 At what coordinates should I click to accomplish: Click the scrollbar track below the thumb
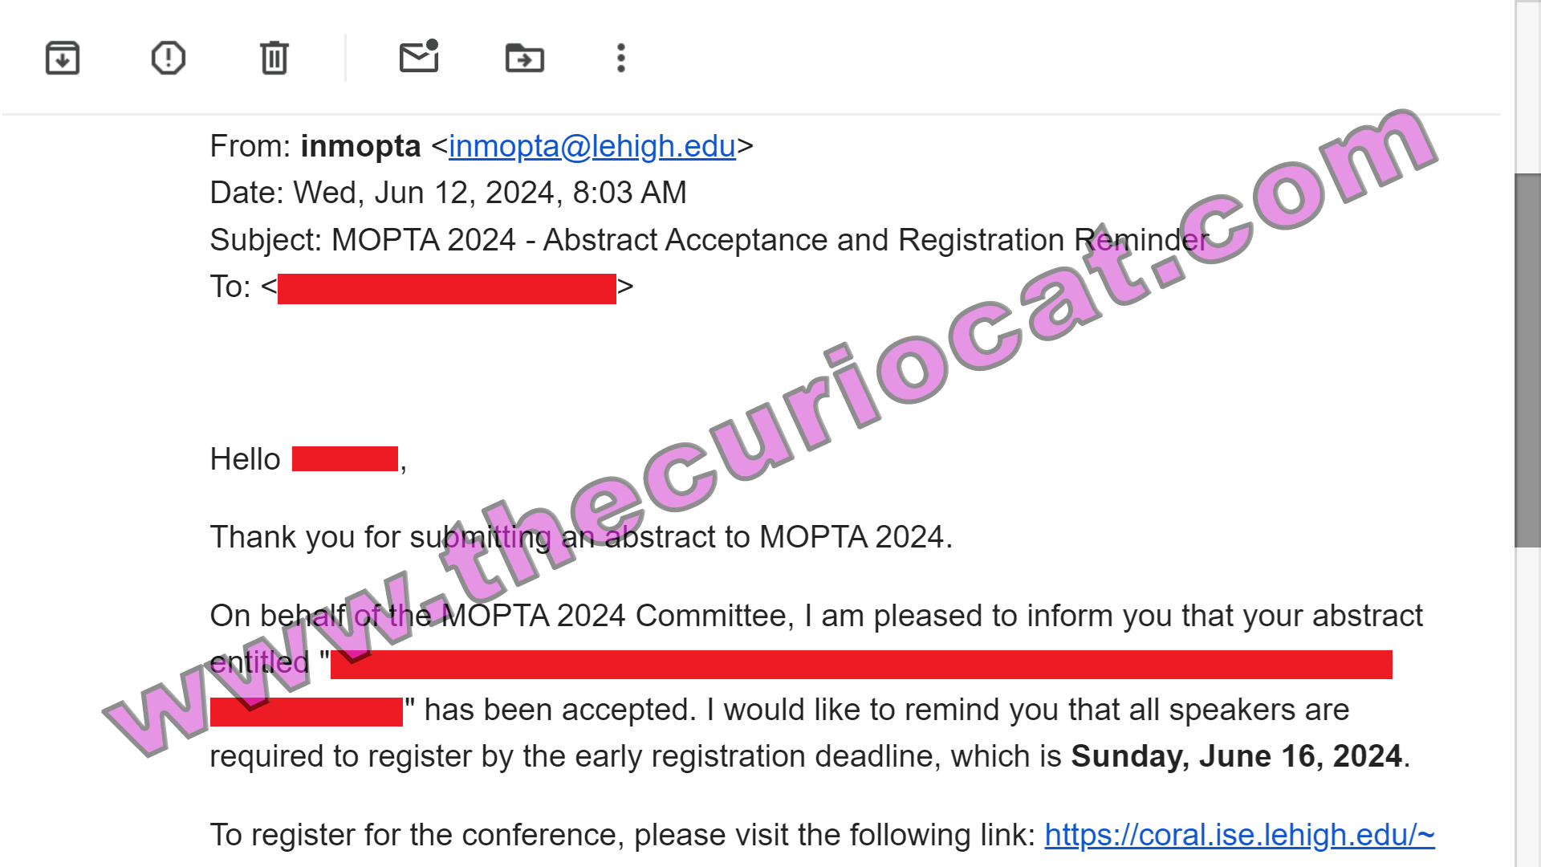pyautogui.click(x=1528, y=706)
